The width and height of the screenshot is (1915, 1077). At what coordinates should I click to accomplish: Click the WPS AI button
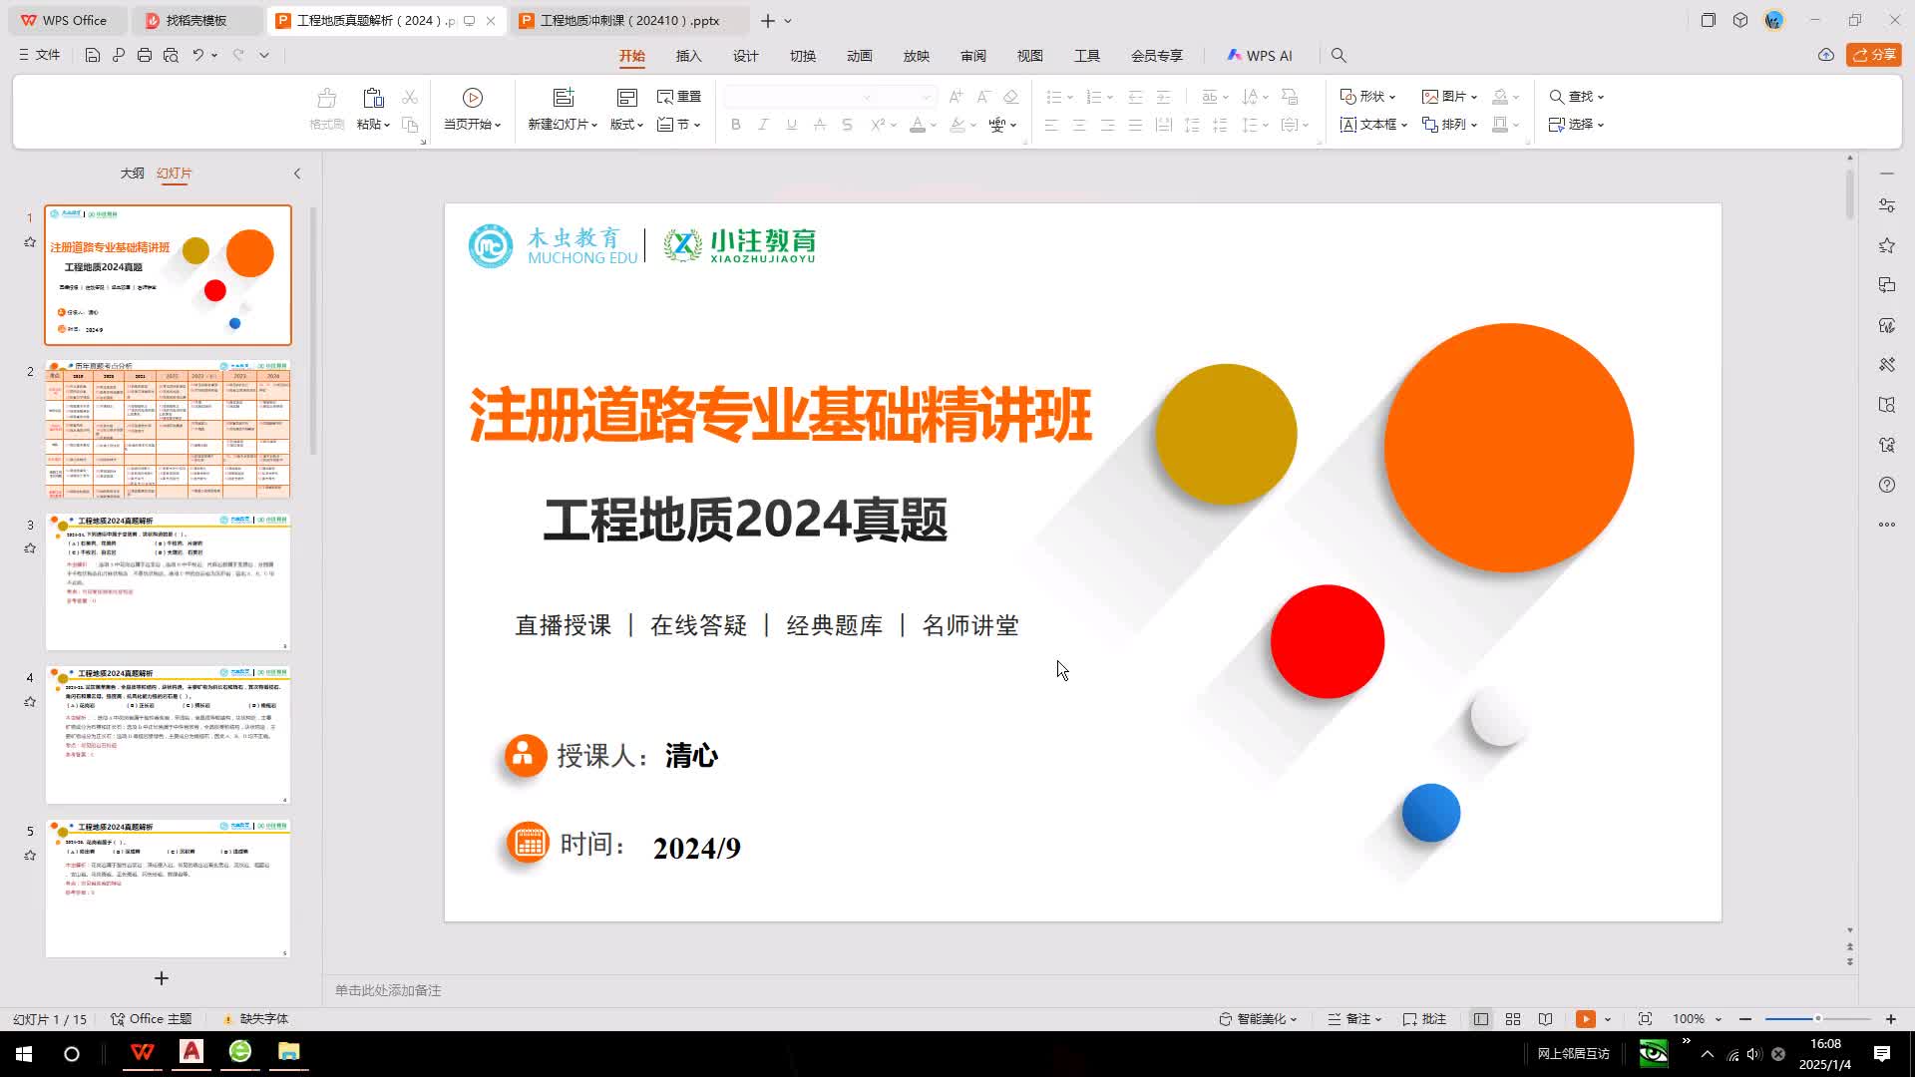pos(1260,56)
